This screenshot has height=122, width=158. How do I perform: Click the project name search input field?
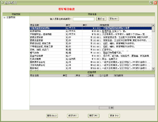83,19
